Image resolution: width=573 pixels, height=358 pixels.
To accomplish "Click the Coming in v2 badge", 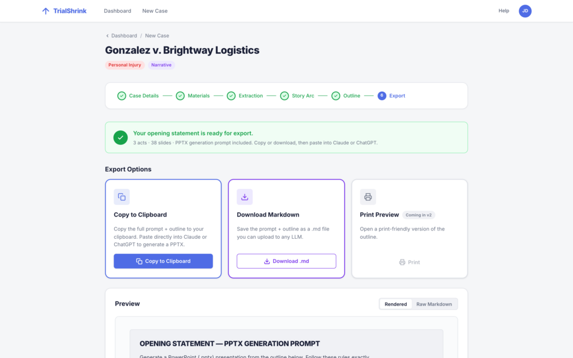I will coord(419,215).
